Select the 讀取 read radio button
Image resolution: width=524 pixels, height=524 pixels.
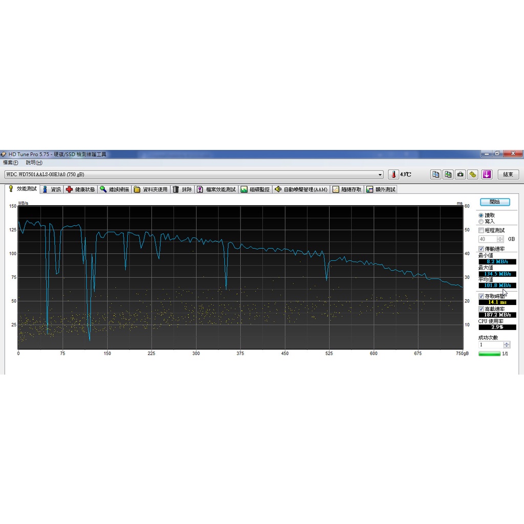click(481, 215)
